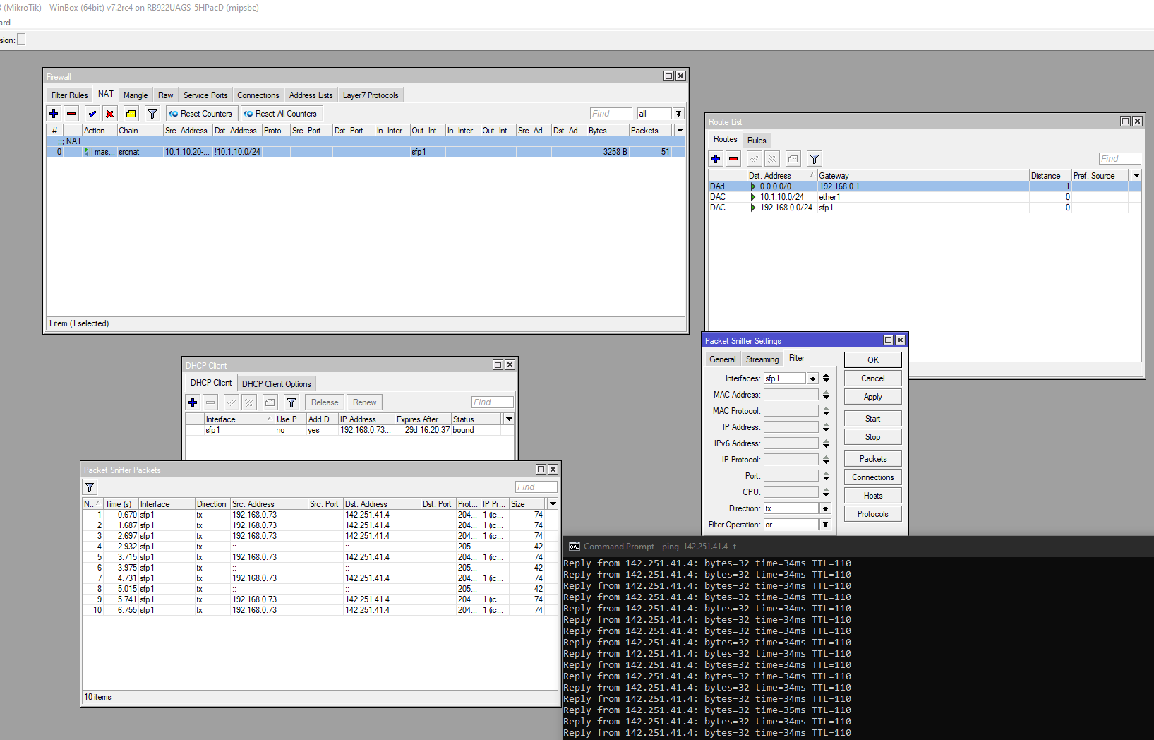Switch to General tab in sniffer settings
Viewport: 1154px width, 740px height.
pyautogui.click(x=722, y=359)
